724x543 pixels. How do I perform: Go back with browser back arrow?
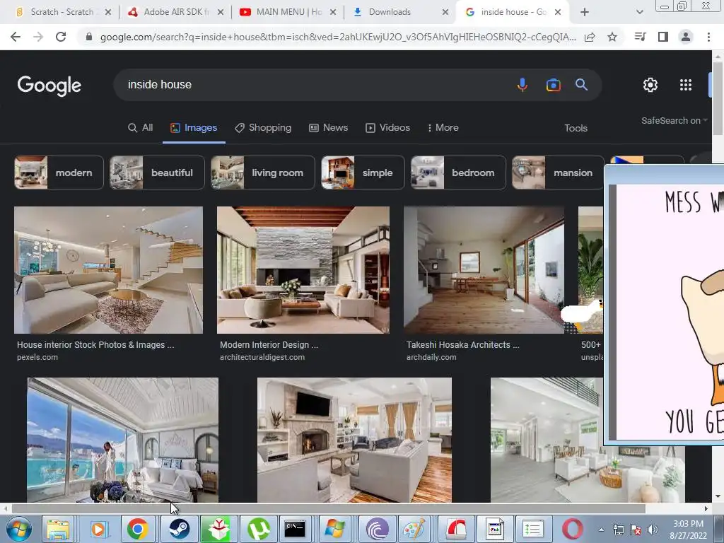[x=16, y=37]
